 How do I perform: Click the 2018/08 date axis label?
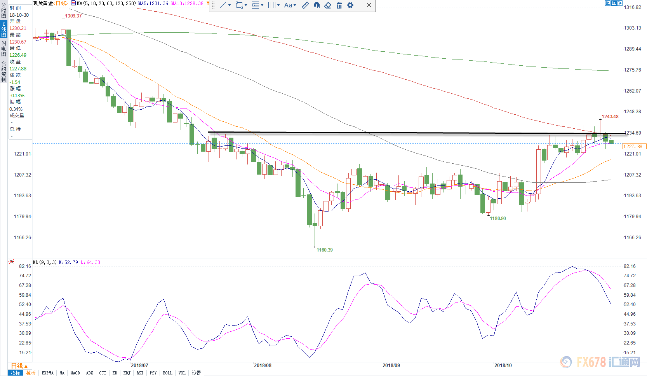263,366
